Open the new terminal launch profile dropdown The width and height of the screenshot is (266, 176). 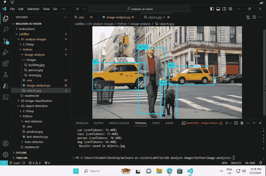coord(231,123)
